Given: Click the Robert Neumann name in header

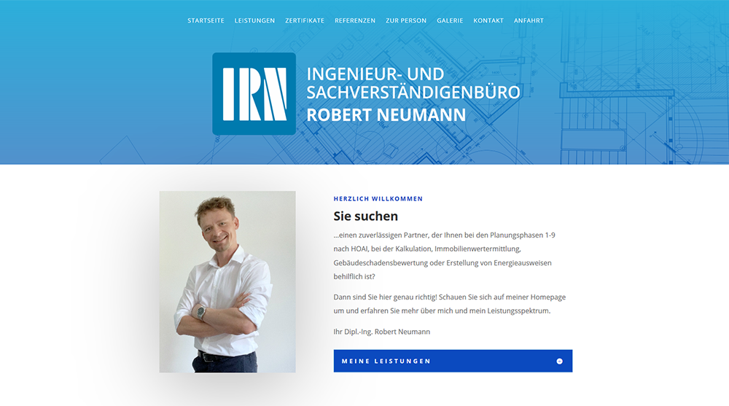Looking at the screenshot, I should coord(386,115).
